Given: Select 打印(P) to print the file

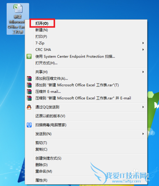Looking at the screenshot, I should (86, 37).
